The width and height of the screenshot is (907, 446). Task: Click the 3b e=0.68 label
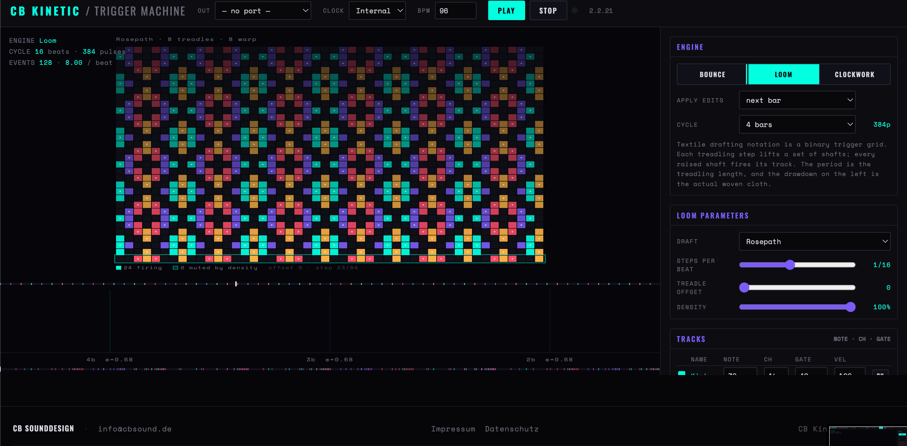330,360
